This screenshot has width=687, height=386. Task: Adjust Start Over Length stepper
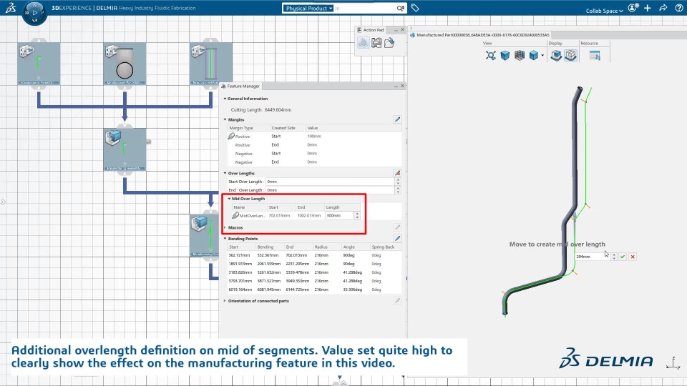coord(398,182)
